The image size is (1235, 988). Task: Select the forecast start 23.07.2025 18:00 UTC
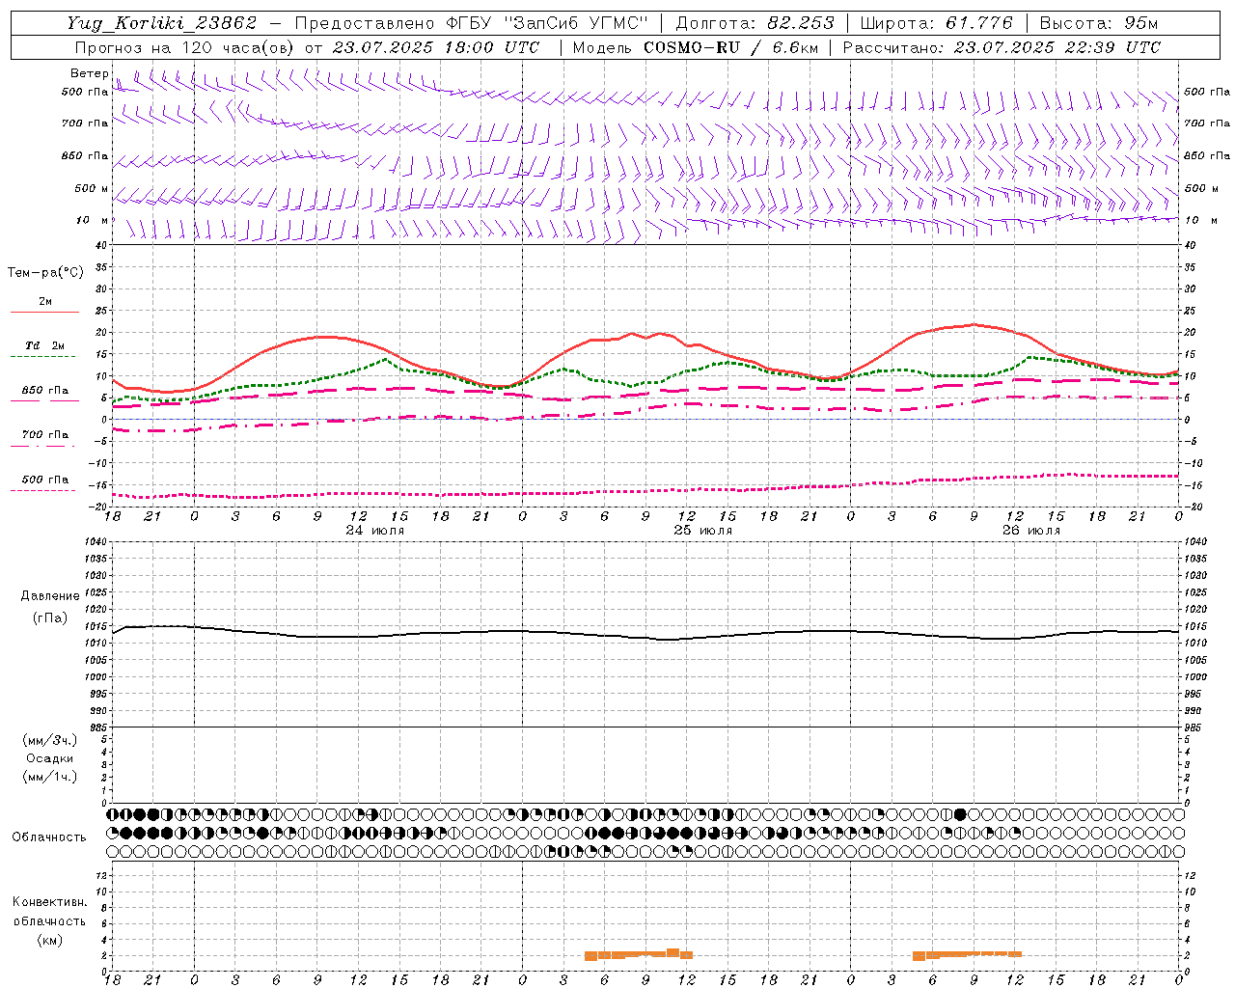pos(435,47)
